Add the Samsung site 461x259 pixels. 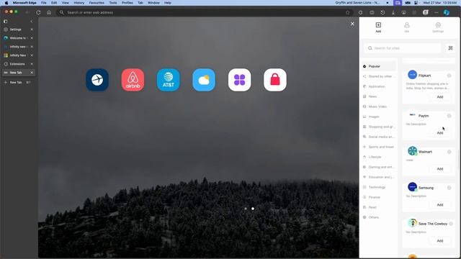pos(440,204)
